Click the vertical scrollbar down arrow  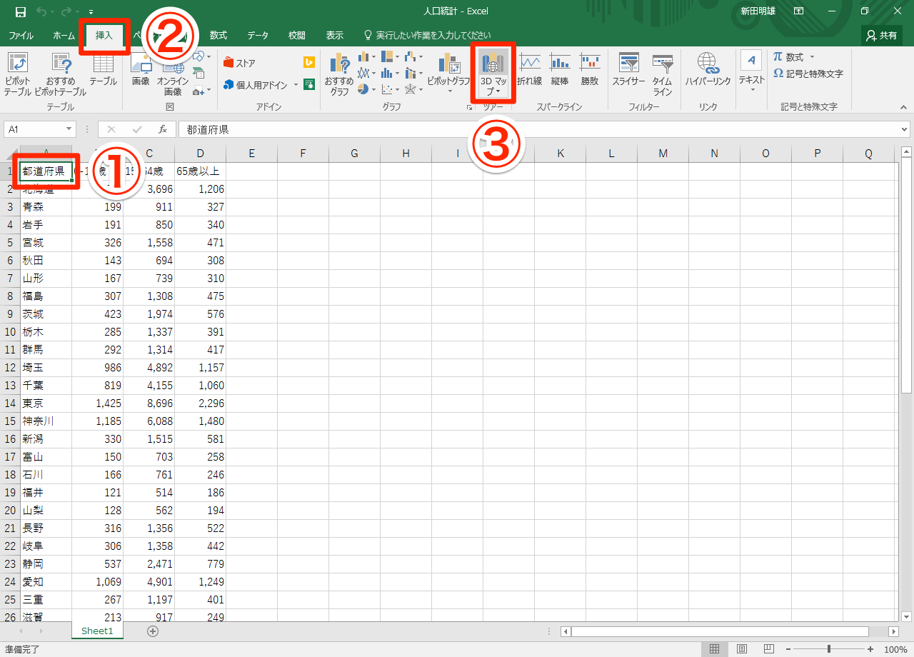(907, 616)
